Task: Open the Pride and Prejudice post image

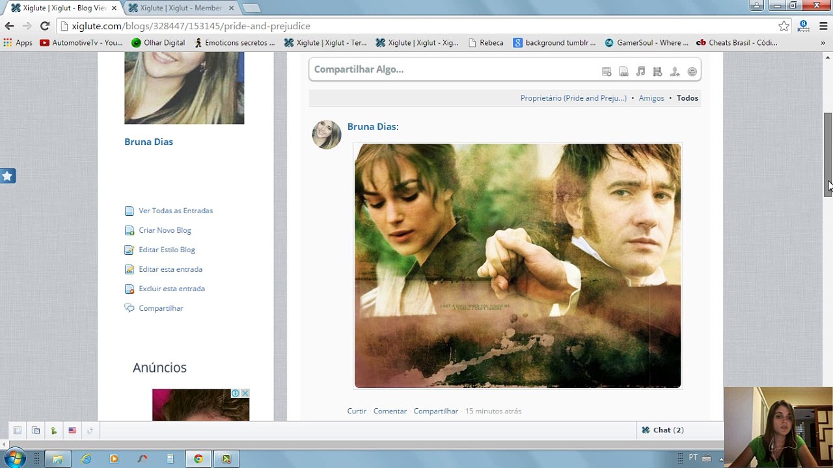Action: (517, 266)
